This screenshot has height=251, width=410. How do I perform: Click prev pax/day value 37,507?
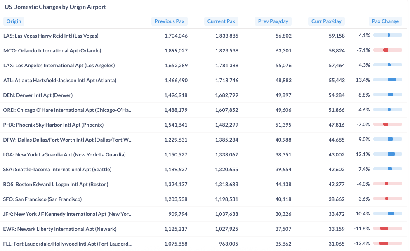tap(283, 229)
